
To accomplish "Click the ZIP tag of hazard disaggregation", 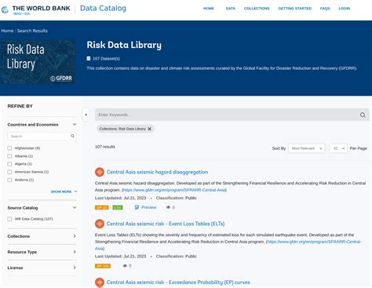I will 101,207.
